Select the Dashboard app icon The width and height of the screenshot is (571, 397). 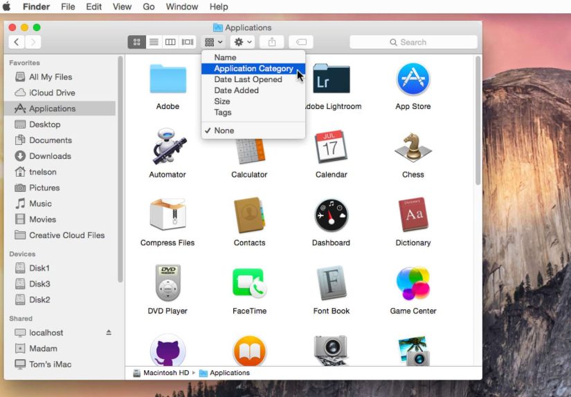point(331,215)
